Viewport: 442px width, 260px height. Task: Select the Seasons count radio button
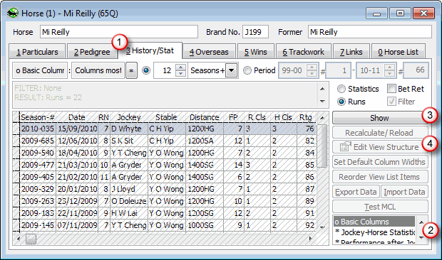coord(146,70)
